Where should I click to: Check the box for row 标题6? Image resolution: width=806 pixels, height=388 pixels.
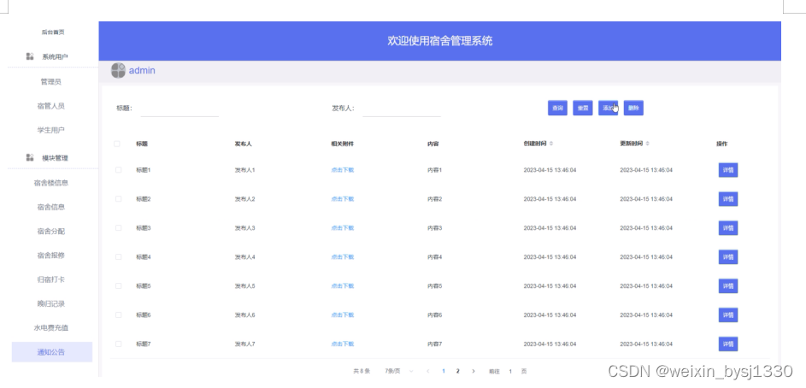point(118,315)
